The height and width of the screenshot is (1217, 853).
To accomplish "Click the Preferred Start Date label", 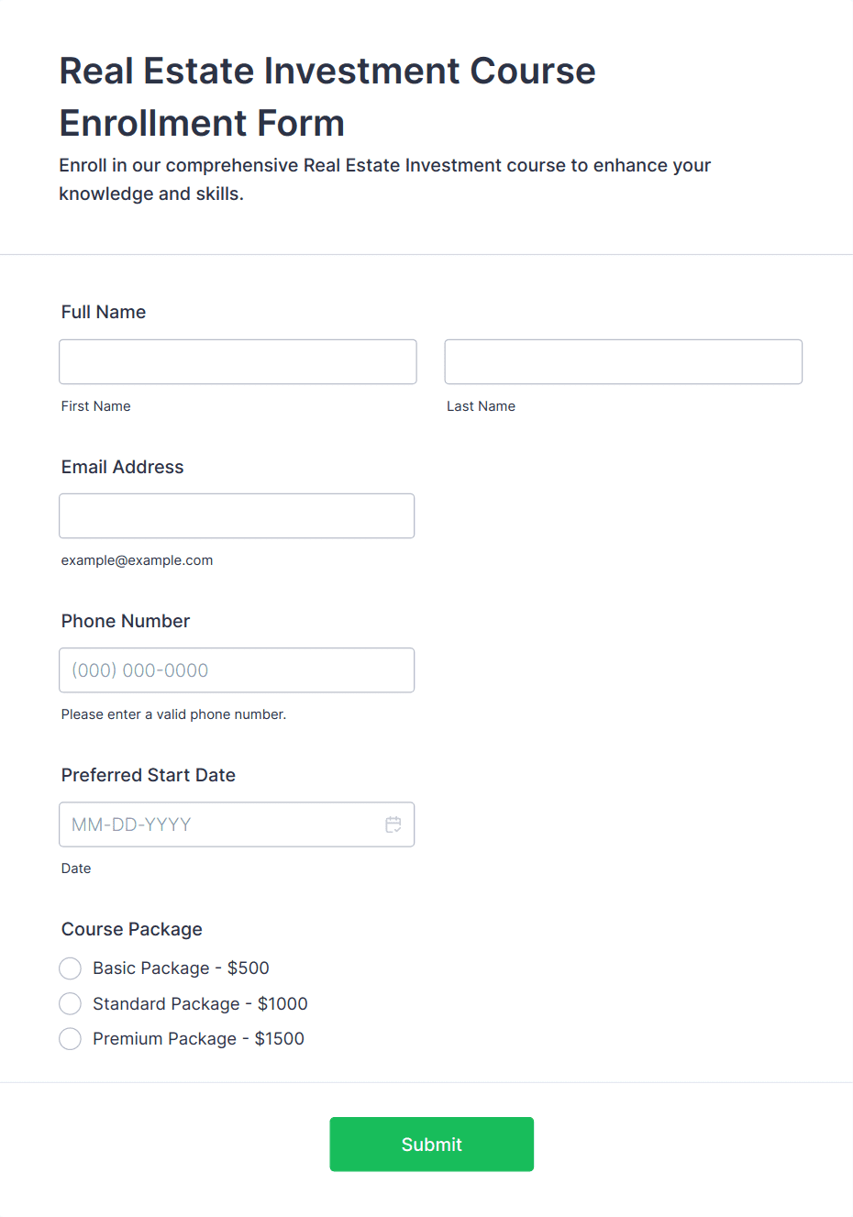I will coord(149,775).
